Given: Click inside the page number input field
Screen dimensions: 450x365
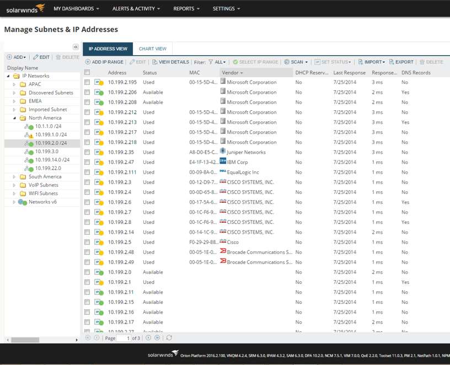Looking at the screenshot, I should (124, 337).
